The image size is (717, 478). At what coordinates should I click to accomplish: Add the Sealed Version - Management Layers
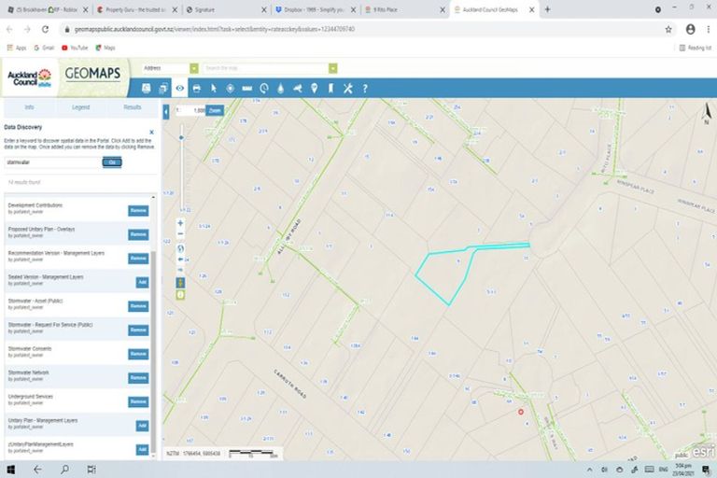coord(142,282)
